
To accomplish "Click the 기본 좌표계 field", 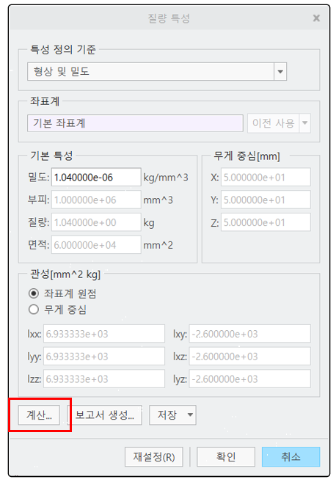I will 135,123.
